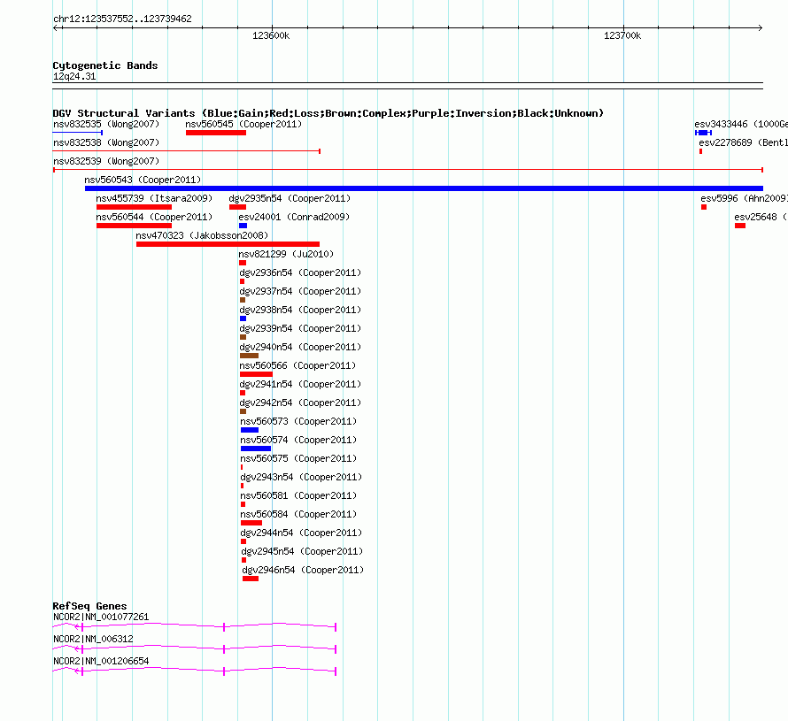
Task: Select the long blue nsv560543 gain bar
Action: tap(423, 188)
